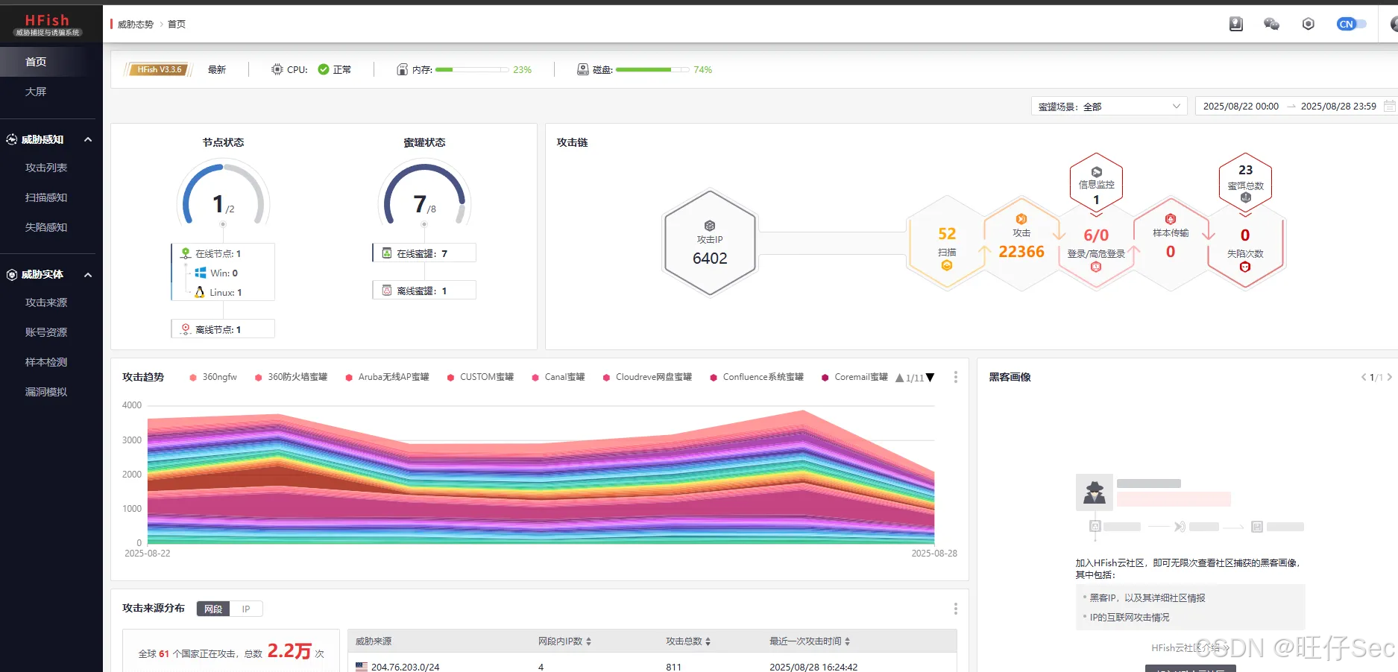
Task: Go to 攻击列表 in the sidebar
Action: tap(46, 168)
